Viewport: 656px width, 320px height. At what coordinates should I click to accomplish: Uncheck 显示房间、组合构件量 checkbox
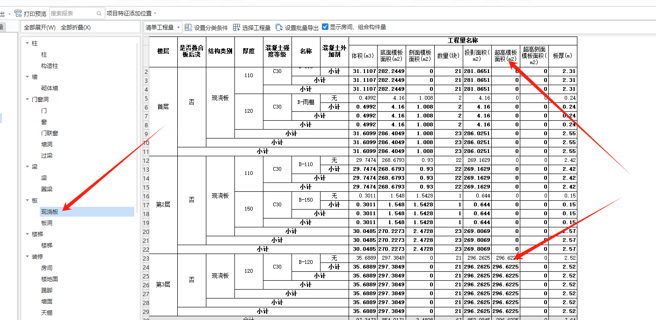(x=325, y=27)
